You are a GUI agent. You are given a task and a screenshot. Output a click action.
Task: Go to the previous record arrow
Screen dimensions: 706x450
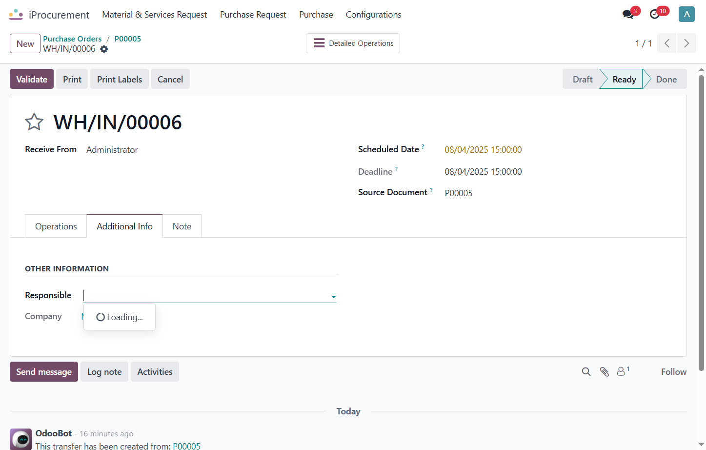tap(667, 43)
